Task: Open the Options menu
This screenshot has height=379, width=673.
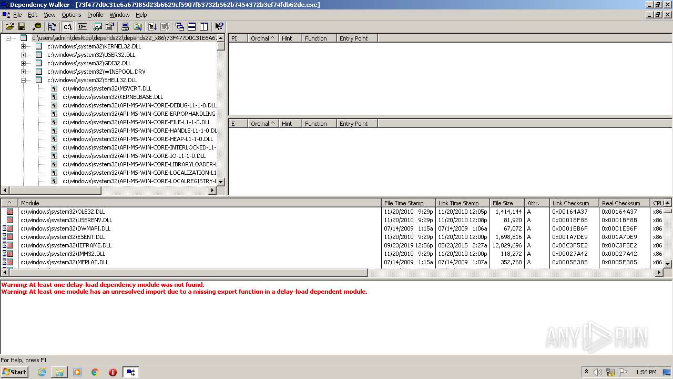Action: point(72,15)
